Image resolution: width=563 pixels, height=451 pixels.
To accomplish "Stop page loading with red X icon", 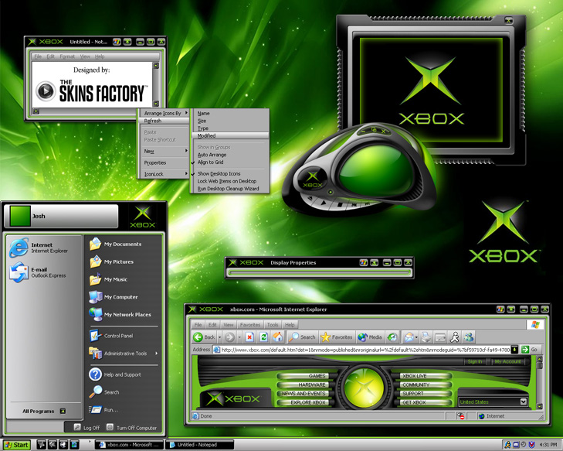I will [x=249, y=337].
